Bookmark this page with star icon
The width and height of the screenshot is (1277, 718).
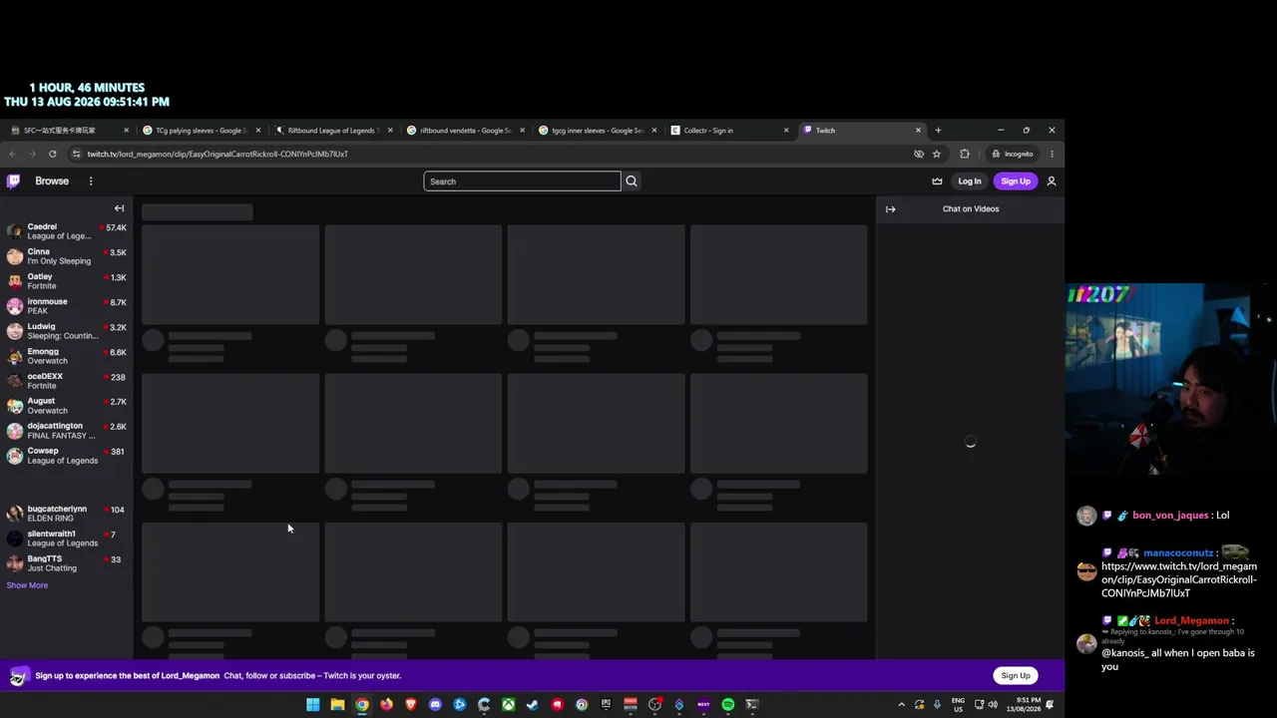click(937, 154)
